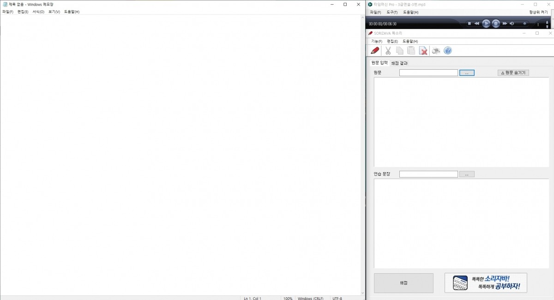Screen dimensions: 554x300
Task: Open the 기능(F) menu in SORIZAVA
Action: [x=376, y=41]
